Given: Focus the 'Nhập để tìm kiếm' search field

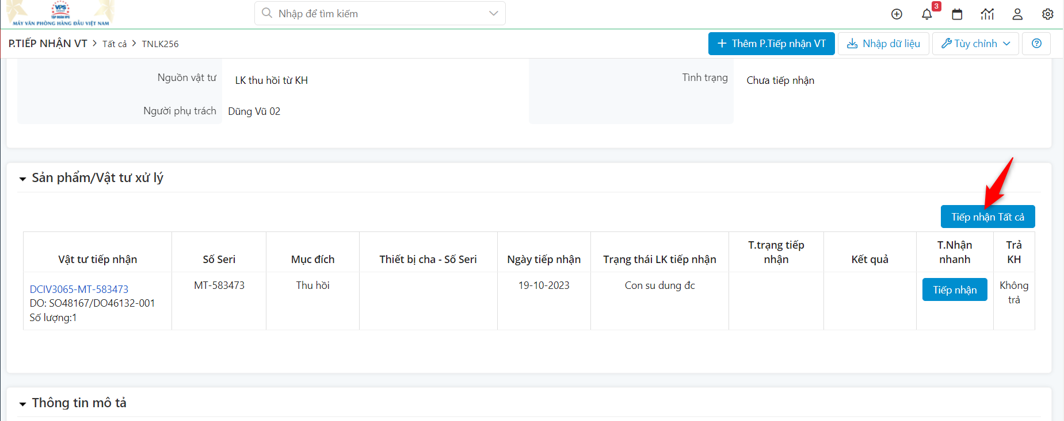Looking at the screenshot, I should coord(380,13).
